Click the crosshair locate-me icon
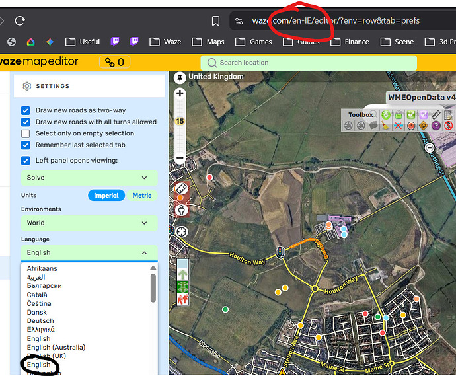 click(x=182, y=232)
